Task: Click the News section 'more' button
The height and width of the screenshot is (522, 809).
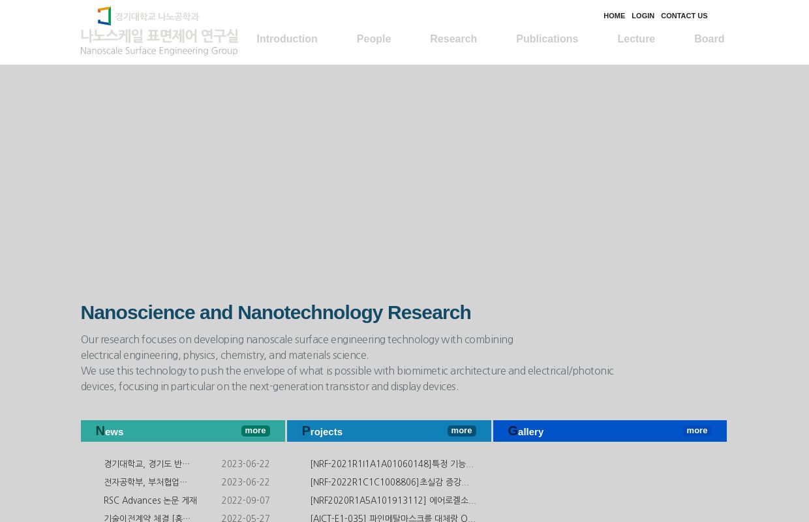Action: point(255,431)
